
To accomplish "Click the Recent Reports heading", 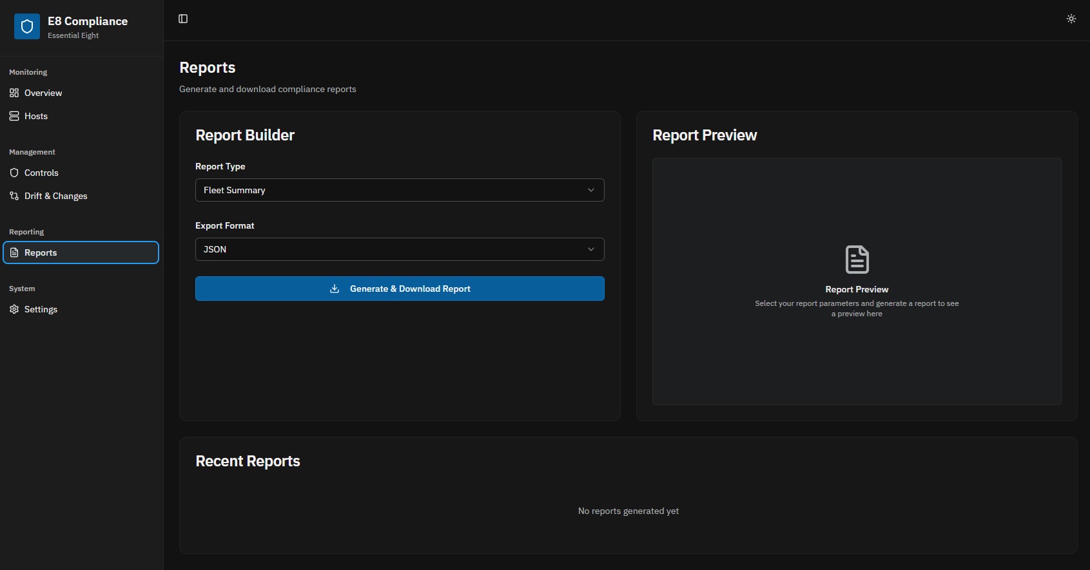I will 248,461.
